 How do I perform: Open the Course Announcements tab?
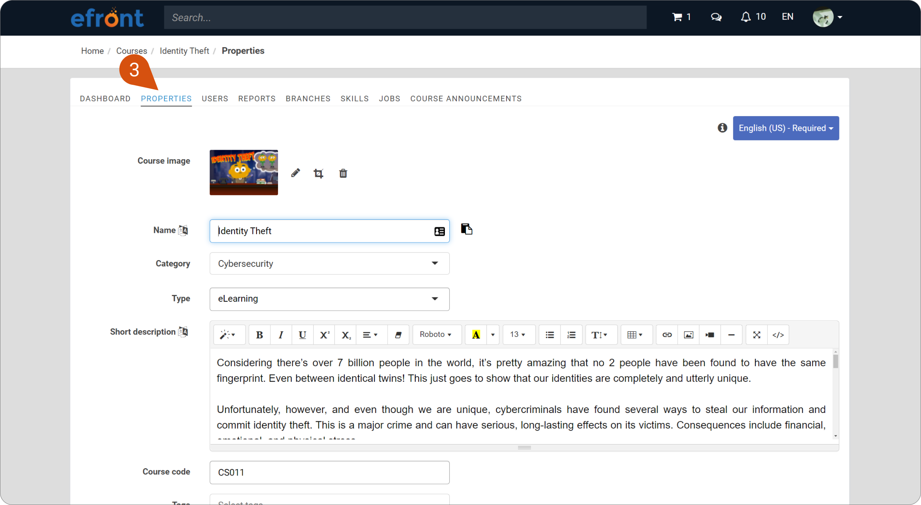coord(466,98)
